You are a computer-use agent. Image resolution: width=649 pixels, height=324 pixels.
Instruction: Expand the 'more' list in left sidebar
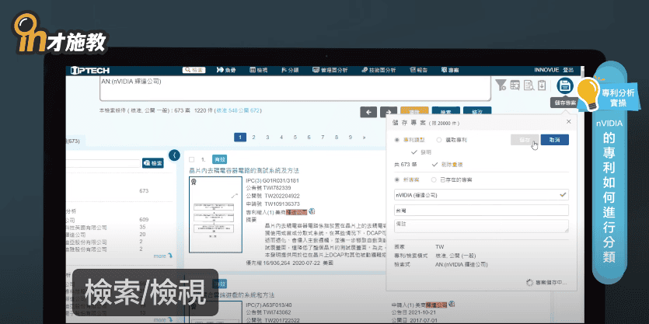pos(159,255)
